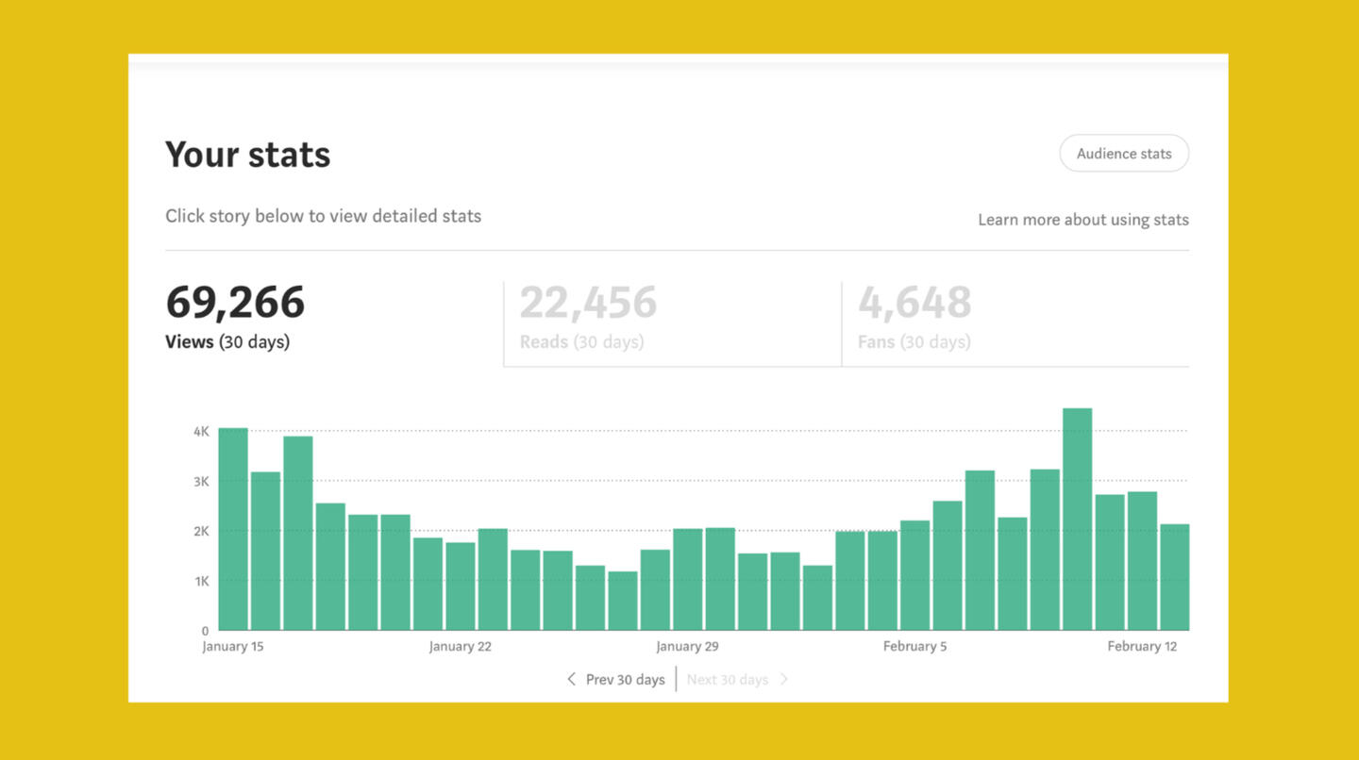The height and width of the screenshot is (760, 1359).
Task: Click the left chevron beside Prev 30 days
Action: (571, 680)
